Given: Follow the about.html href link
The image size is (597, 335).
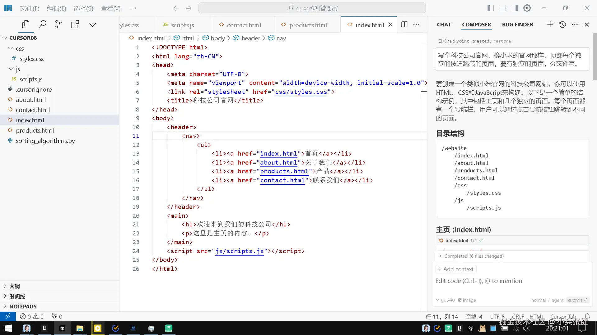Looking at the screenshot, I should (x=278, y=163).
